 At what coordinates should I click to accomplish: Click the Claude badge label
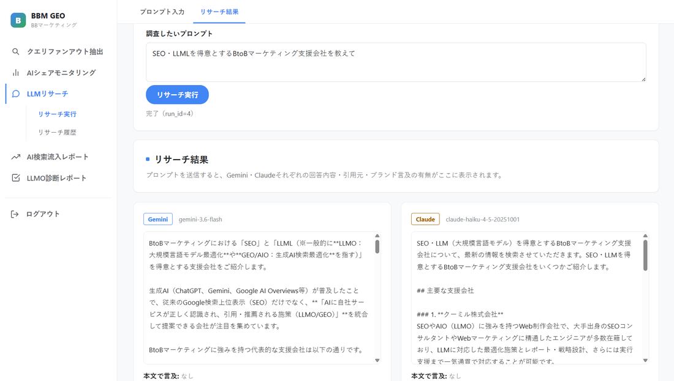[x=425, y=220]
